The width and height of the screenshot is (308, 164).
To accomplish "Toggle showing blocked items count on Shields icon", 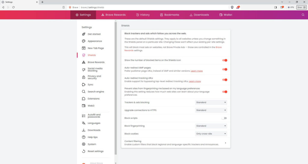I will pyautogui.click(x=225, y=60).
